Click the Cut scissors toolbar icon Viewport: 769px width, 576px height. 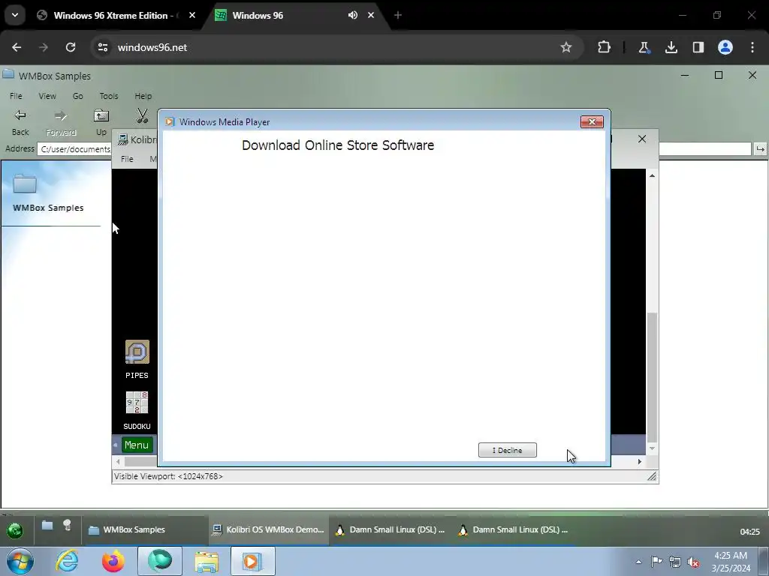point(142,116)
